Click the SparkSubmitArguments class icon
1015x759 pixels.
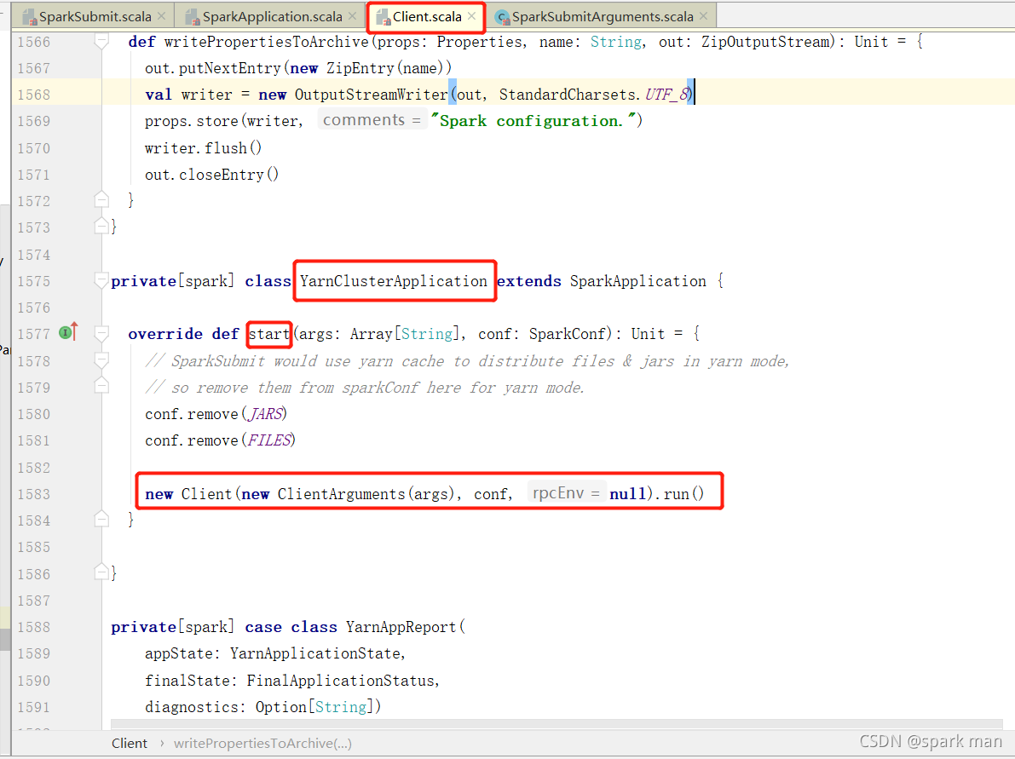click(502, 18)
